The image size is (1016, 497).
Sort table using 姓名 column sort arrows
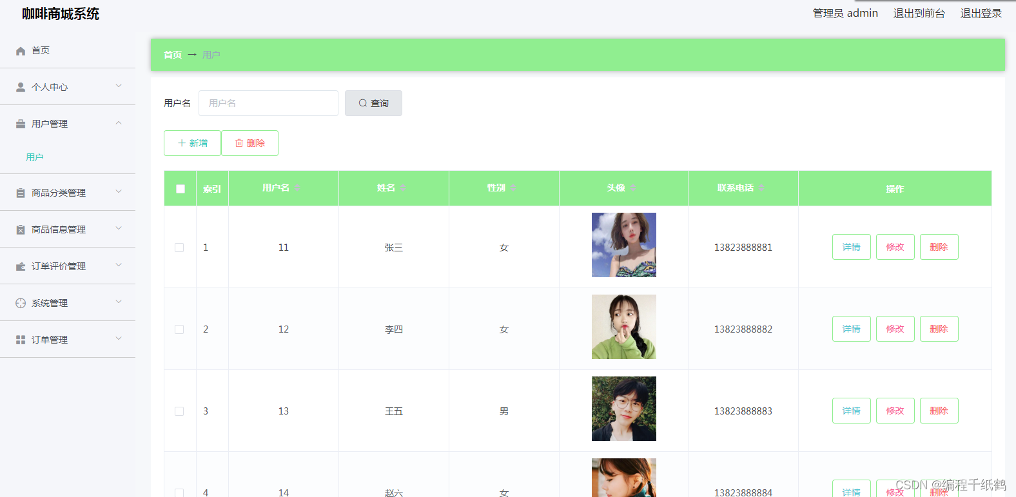(403, 188)
